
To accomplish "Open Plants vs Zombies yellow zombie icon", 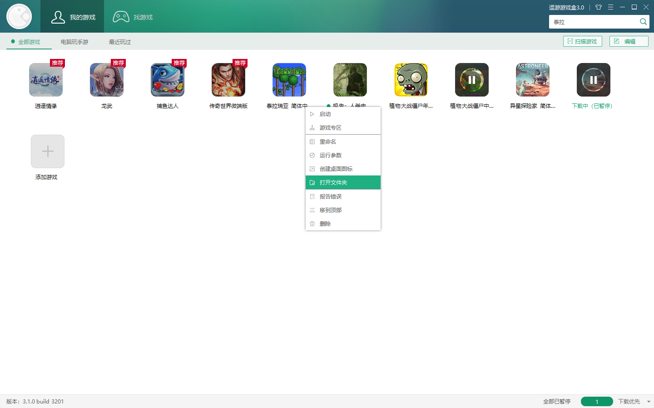I will pos(411,80).
